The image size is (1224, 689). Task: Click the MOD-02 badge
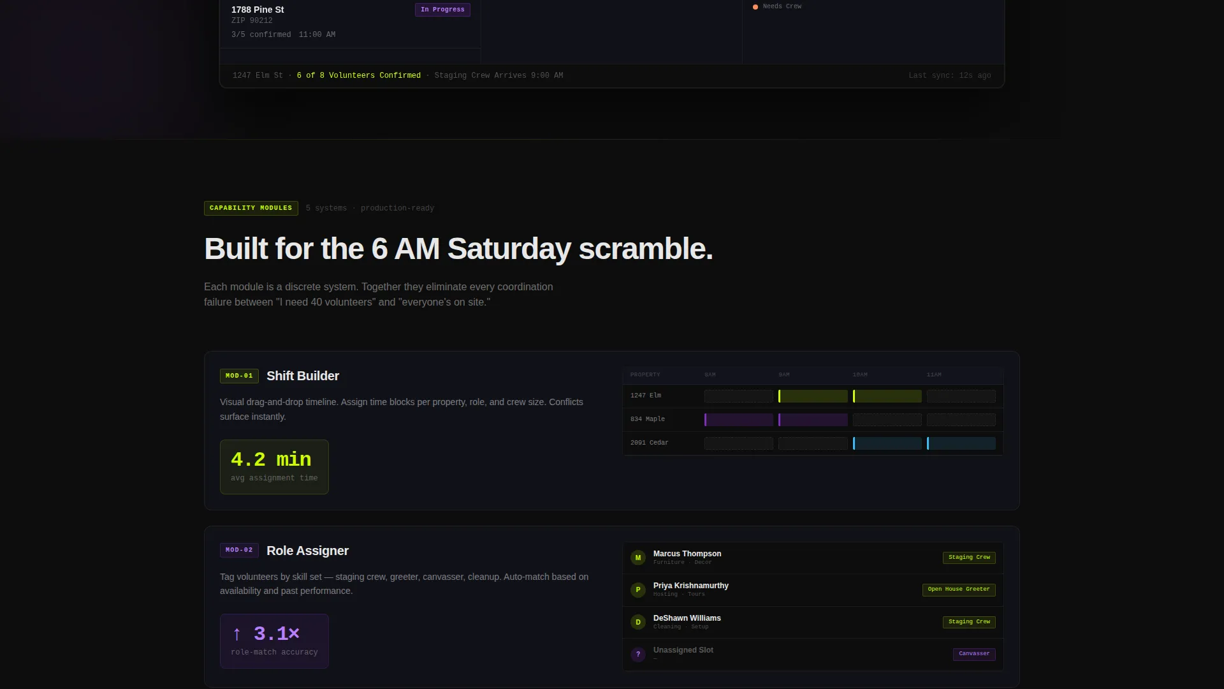coord(239,550)
